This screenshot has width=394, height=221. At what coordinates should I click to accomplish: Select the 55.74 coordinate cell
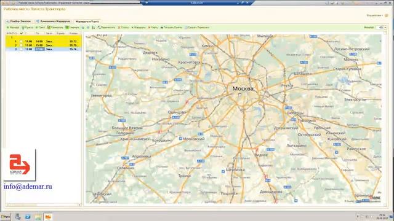(x=73, y=49)
